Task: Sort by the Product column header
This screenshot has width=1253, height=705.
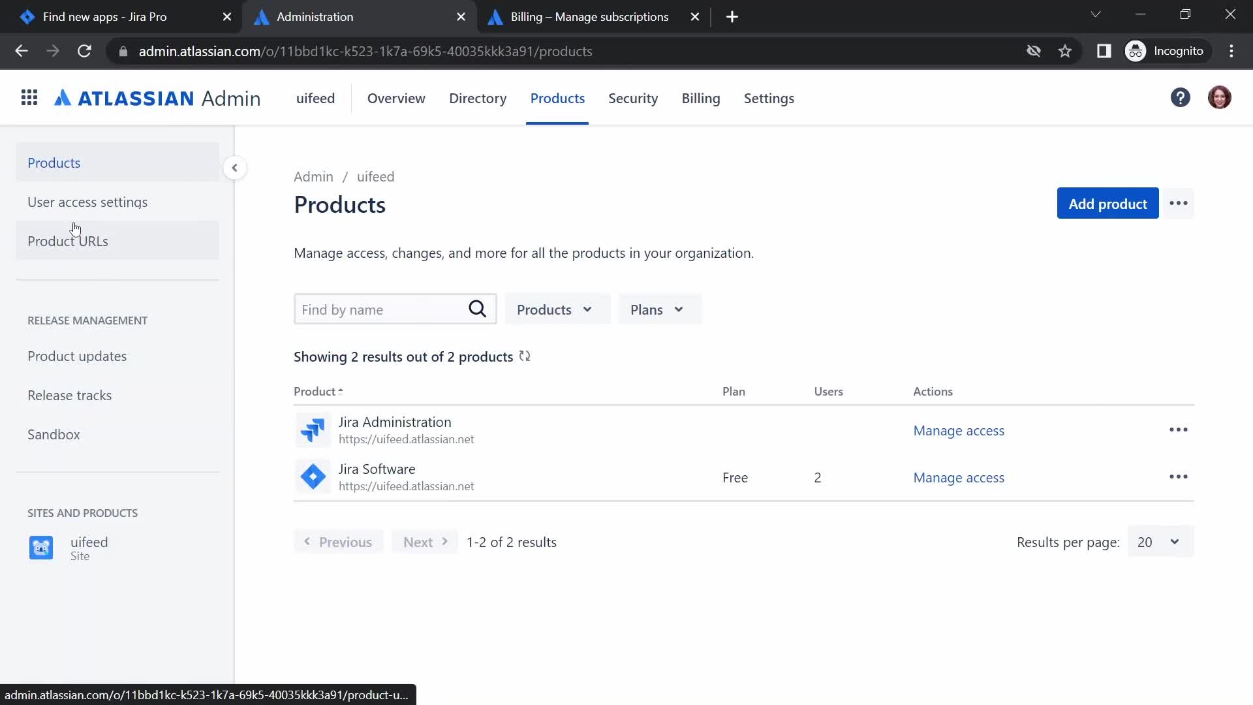Action: click(x=318, y=392)
